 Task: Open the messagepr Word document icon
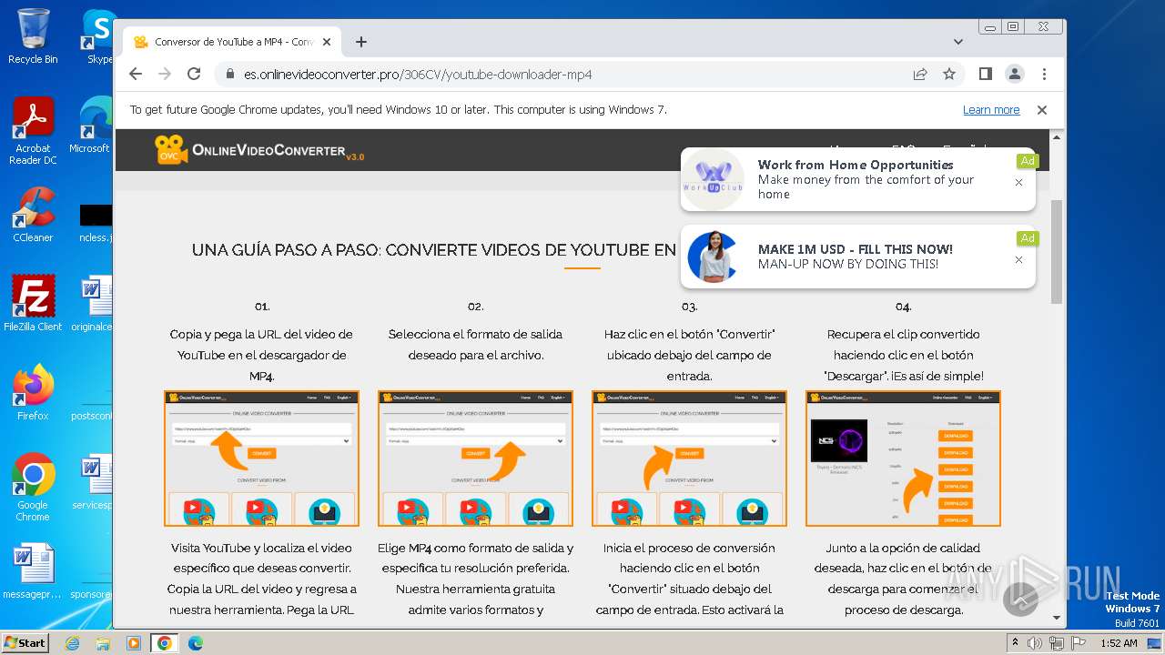point(33,571)
